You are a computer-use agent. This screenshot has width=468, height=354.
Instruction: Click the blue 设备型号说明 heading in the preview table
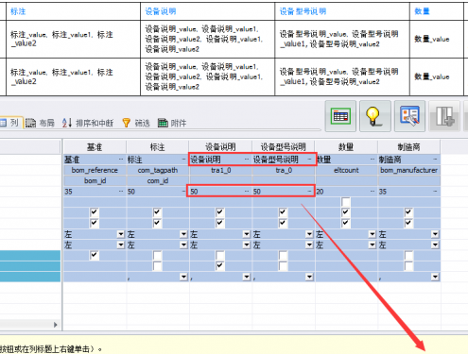coord(303,11)
